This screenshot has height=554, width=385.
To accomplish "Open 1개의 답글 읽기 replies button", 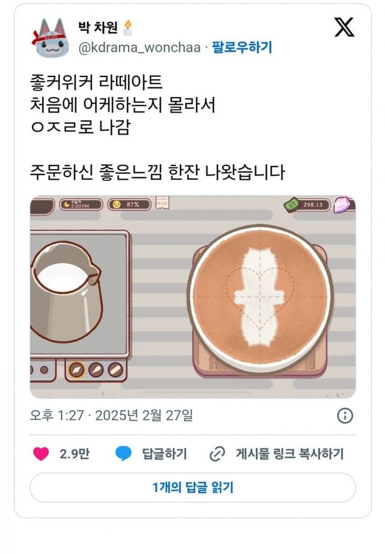I will (193, 488).
